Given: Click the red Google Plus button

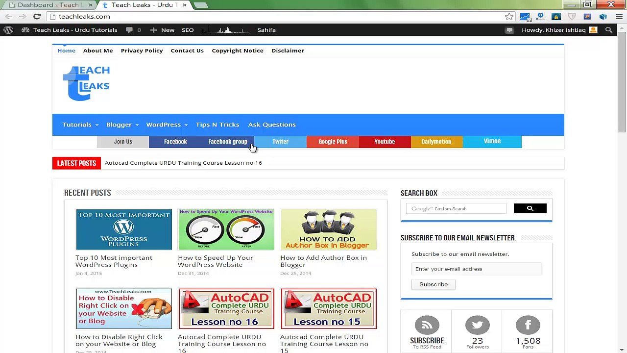Looking at the screenshot, I should coord(333,142).
